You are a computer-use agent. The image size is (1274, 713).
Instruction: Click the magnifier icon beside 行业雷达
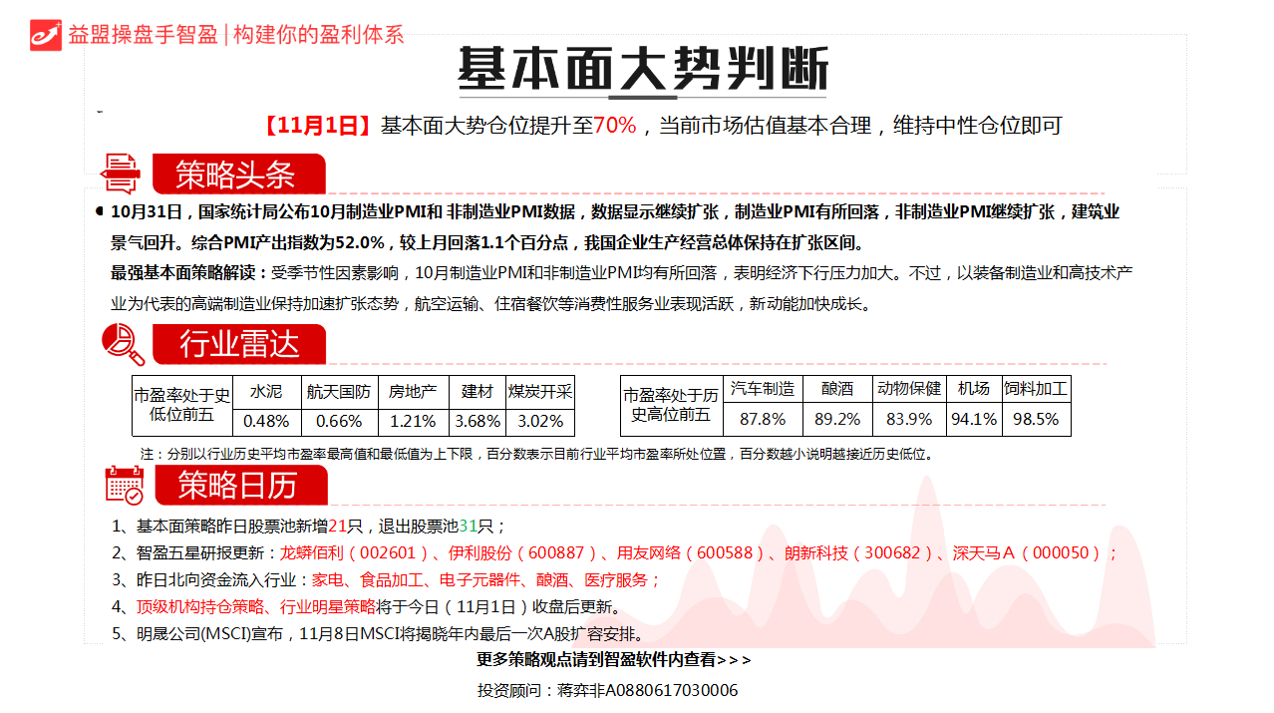[124, 345]
